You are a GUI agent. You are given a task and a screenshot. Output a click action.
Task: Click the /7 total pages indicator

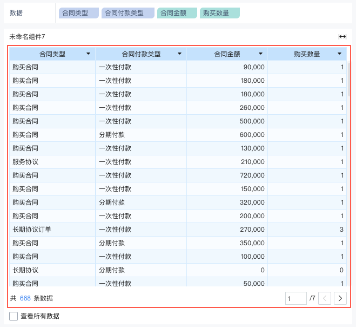(x=312, y=298)
